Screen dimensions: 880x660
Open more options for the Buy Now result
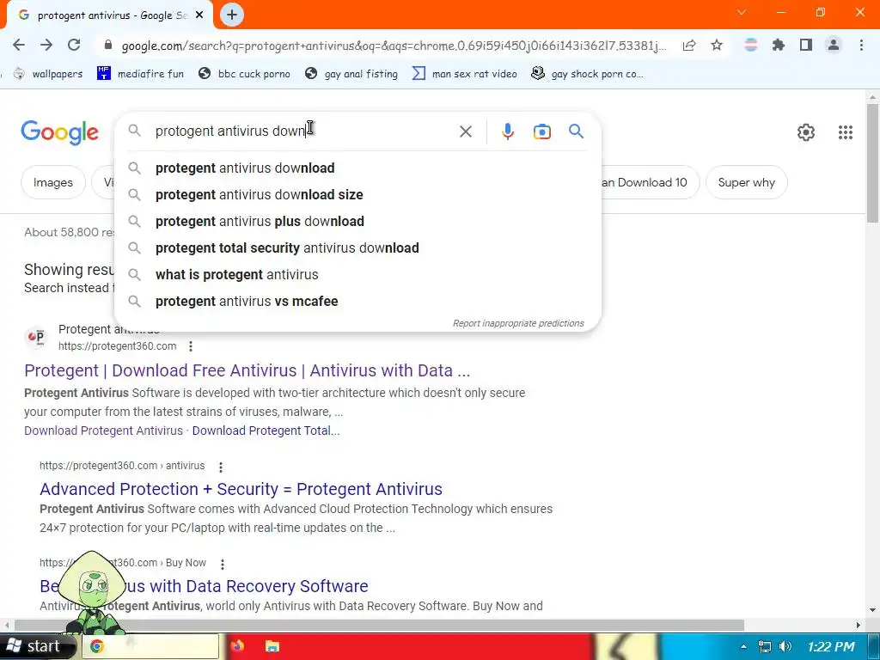click(223, 564)
